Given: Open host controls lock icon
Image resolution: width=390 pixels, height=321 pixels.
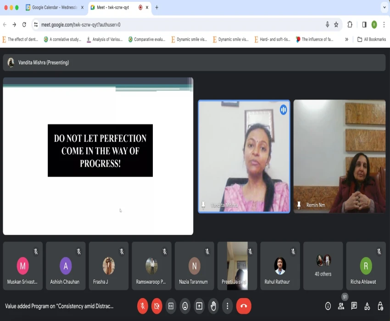Looking at the screenshot, I should click(x=380, y=306).
